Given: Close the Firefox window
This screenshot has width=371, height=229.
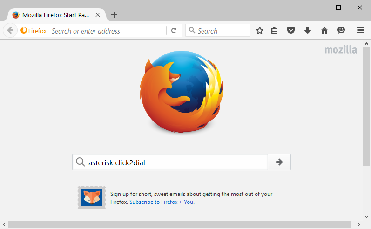Looking at the screenshot, I should [x=360, y=7].
